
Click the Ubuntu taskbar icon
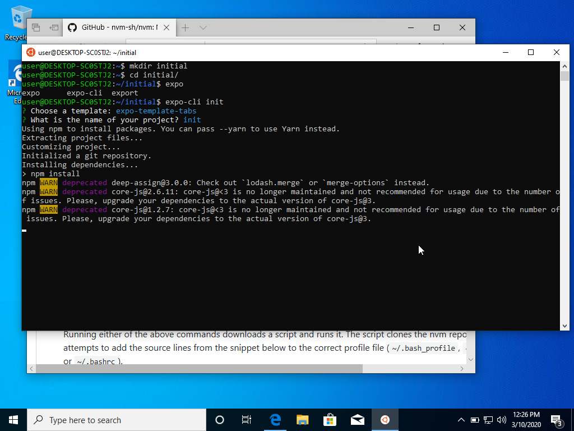click(385, 420)
